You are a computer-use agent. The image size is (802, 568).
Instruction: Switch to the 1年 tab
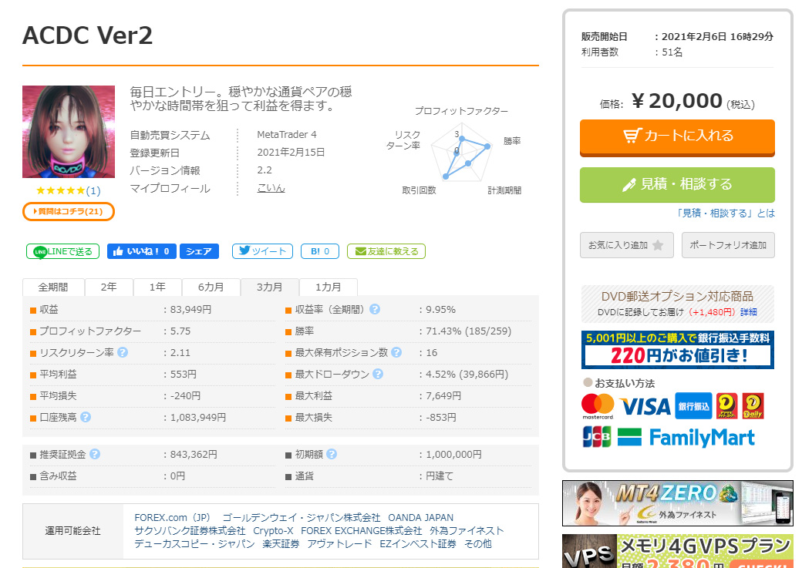[x=157, y=287]
